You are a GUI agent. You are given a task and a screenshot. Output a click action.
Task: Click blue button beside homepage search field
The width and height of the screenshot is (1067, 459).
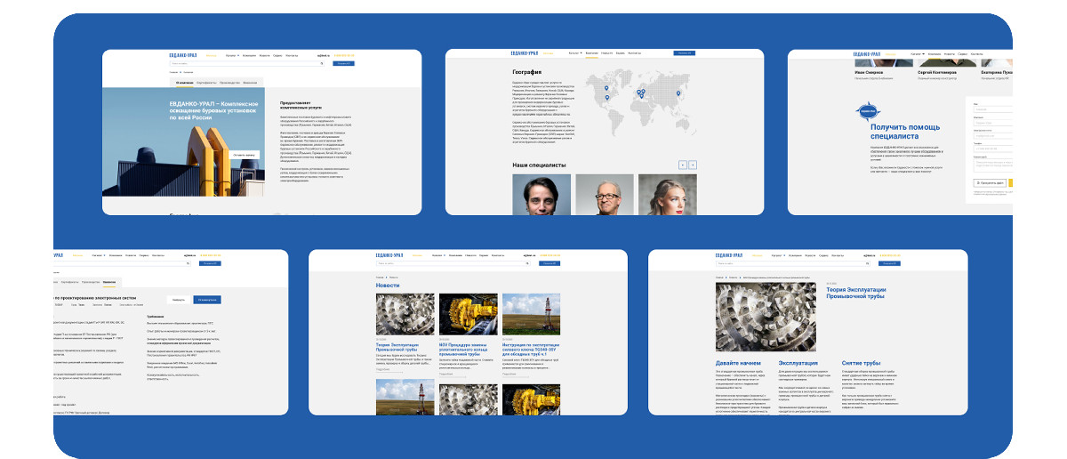click(x=343, y=63)
